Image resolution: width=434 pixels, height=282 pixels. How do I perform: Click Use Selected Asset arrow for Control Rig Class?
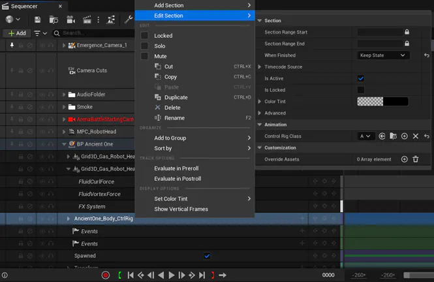pos(382,136)
